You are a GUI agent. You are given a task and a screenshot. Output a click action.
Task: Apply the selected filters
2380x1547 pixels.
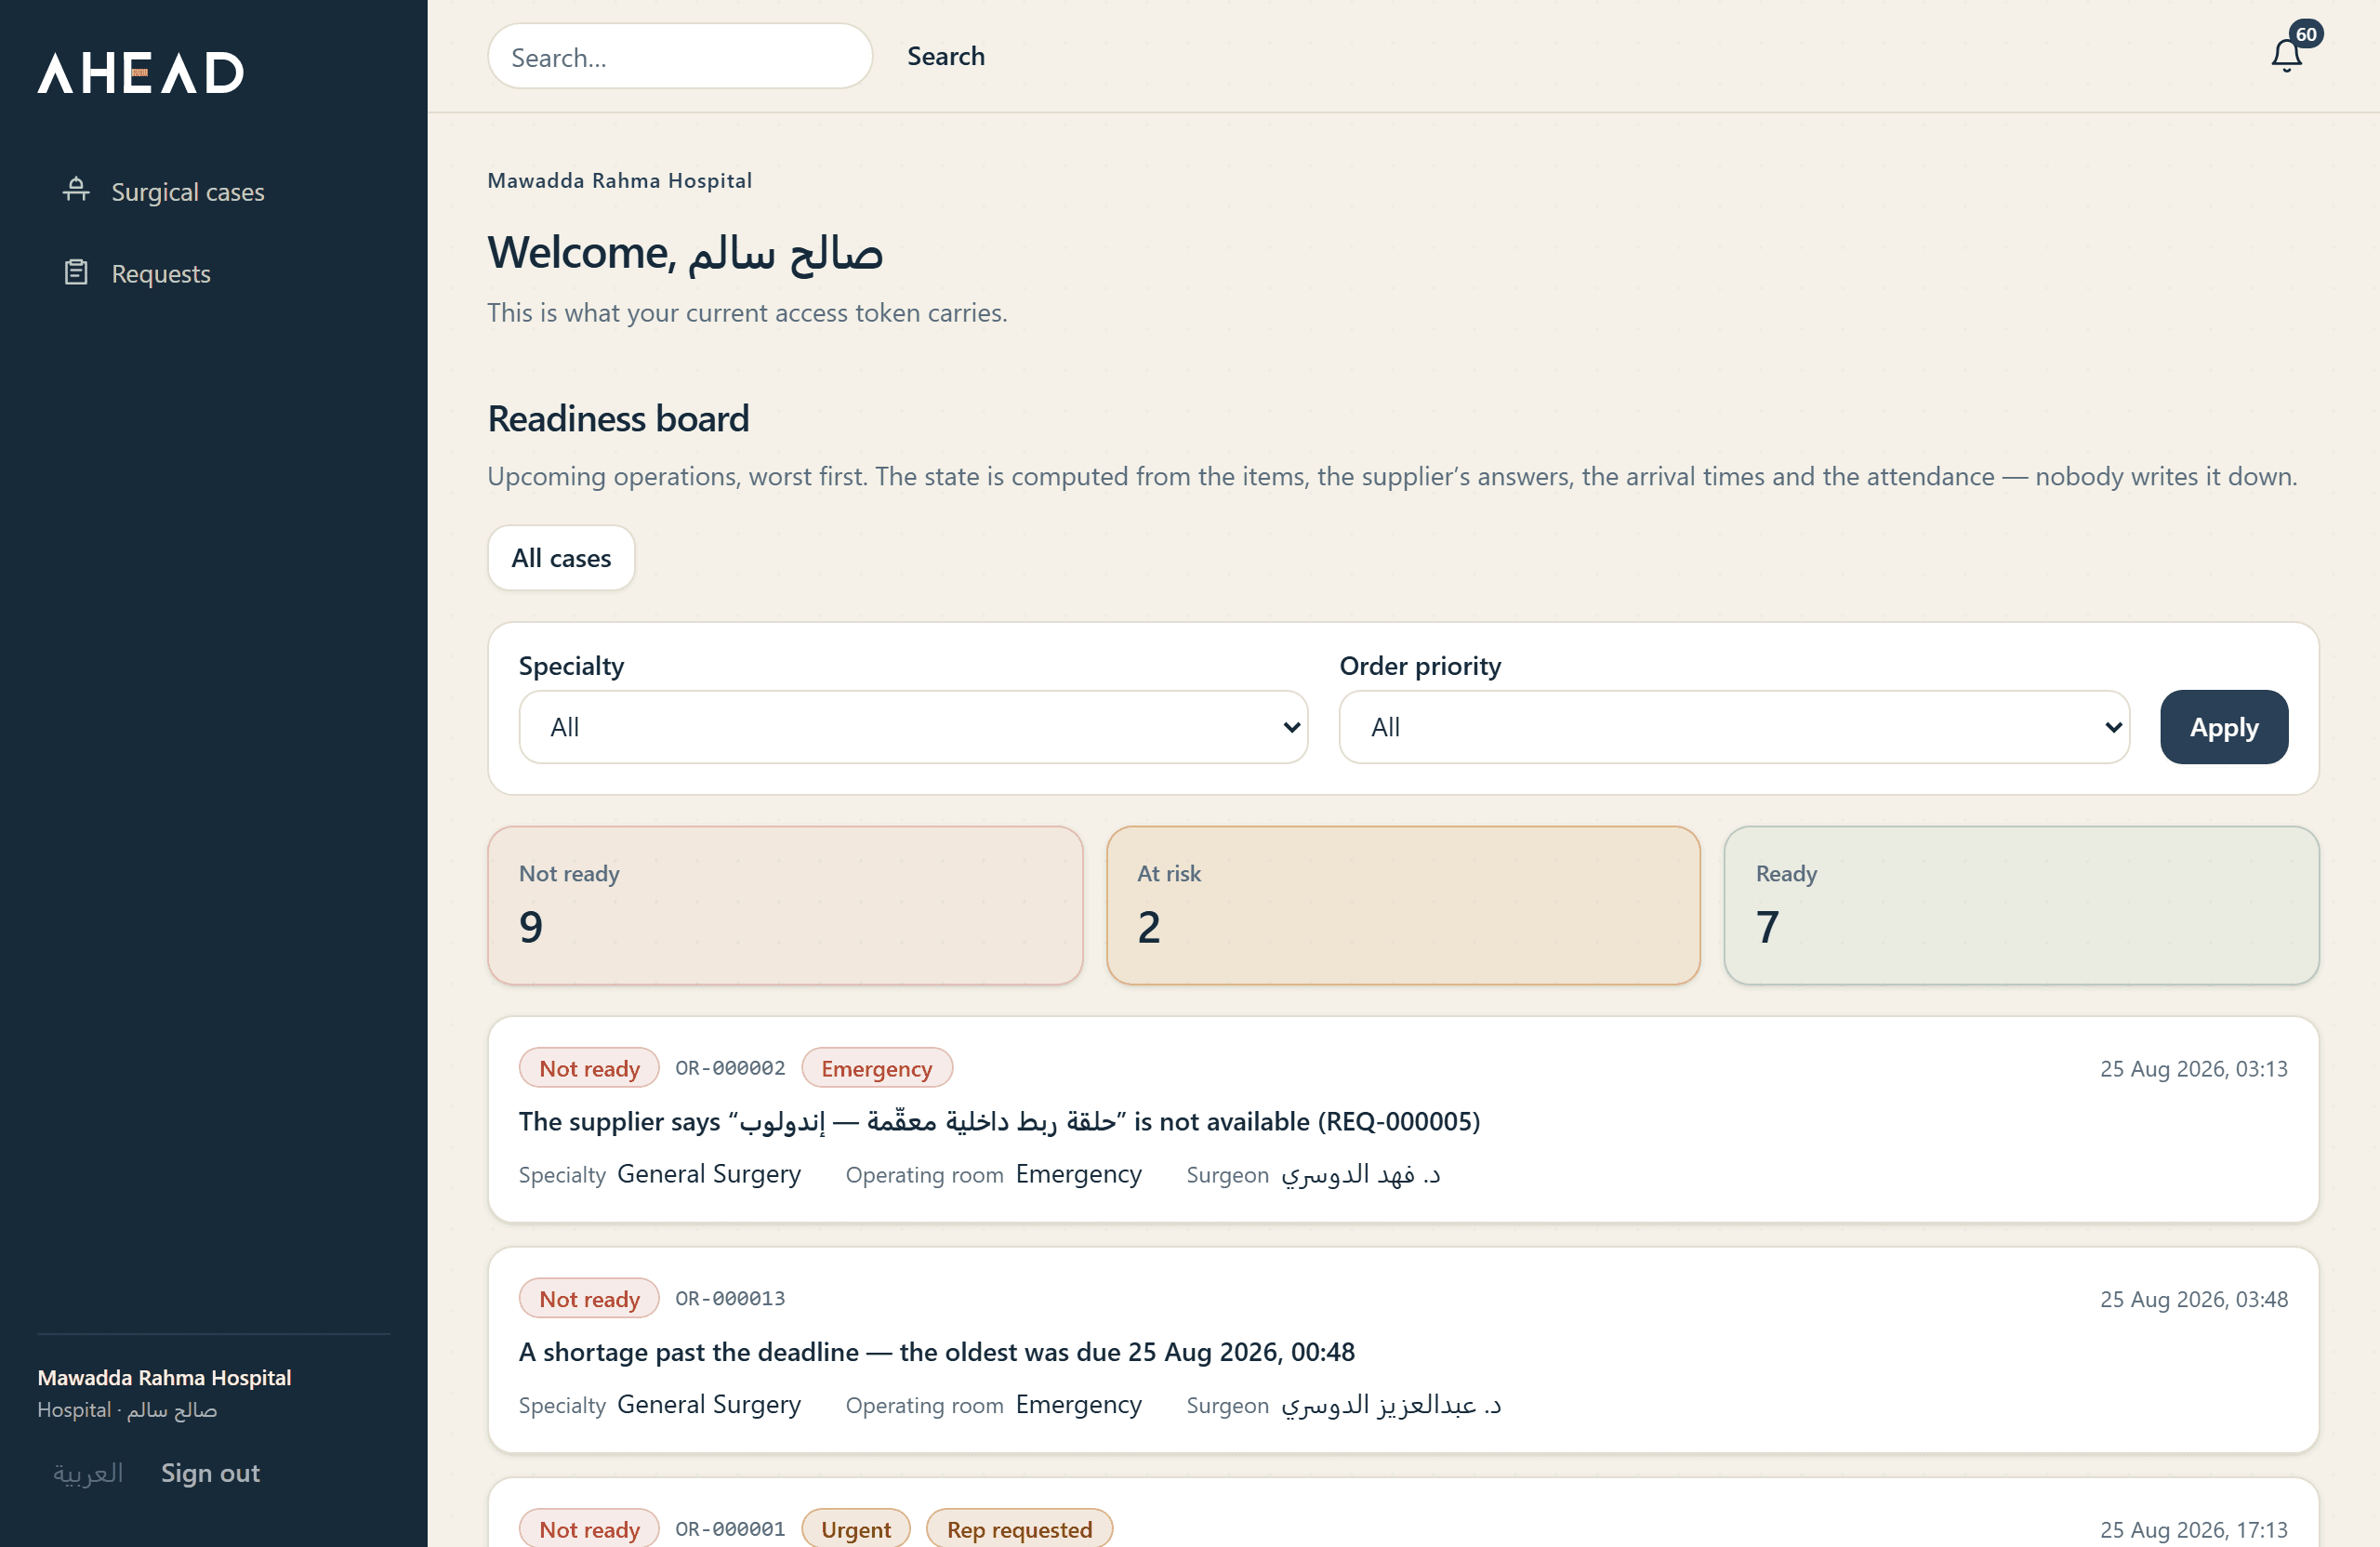click(2224, 727)
